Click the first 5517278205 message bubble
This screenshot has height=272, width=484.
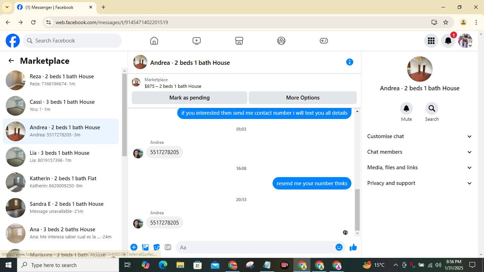point(164,152)
